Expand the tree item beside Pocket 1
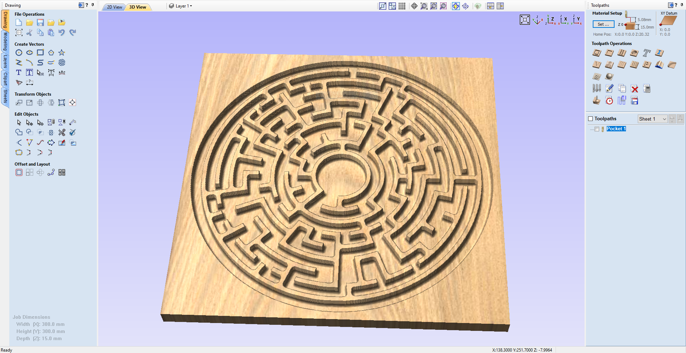Screen dimensions: 686x353 592,129
